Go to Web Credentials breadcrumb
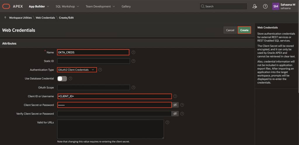Screen dimensions: 299x145 (45, 18)
